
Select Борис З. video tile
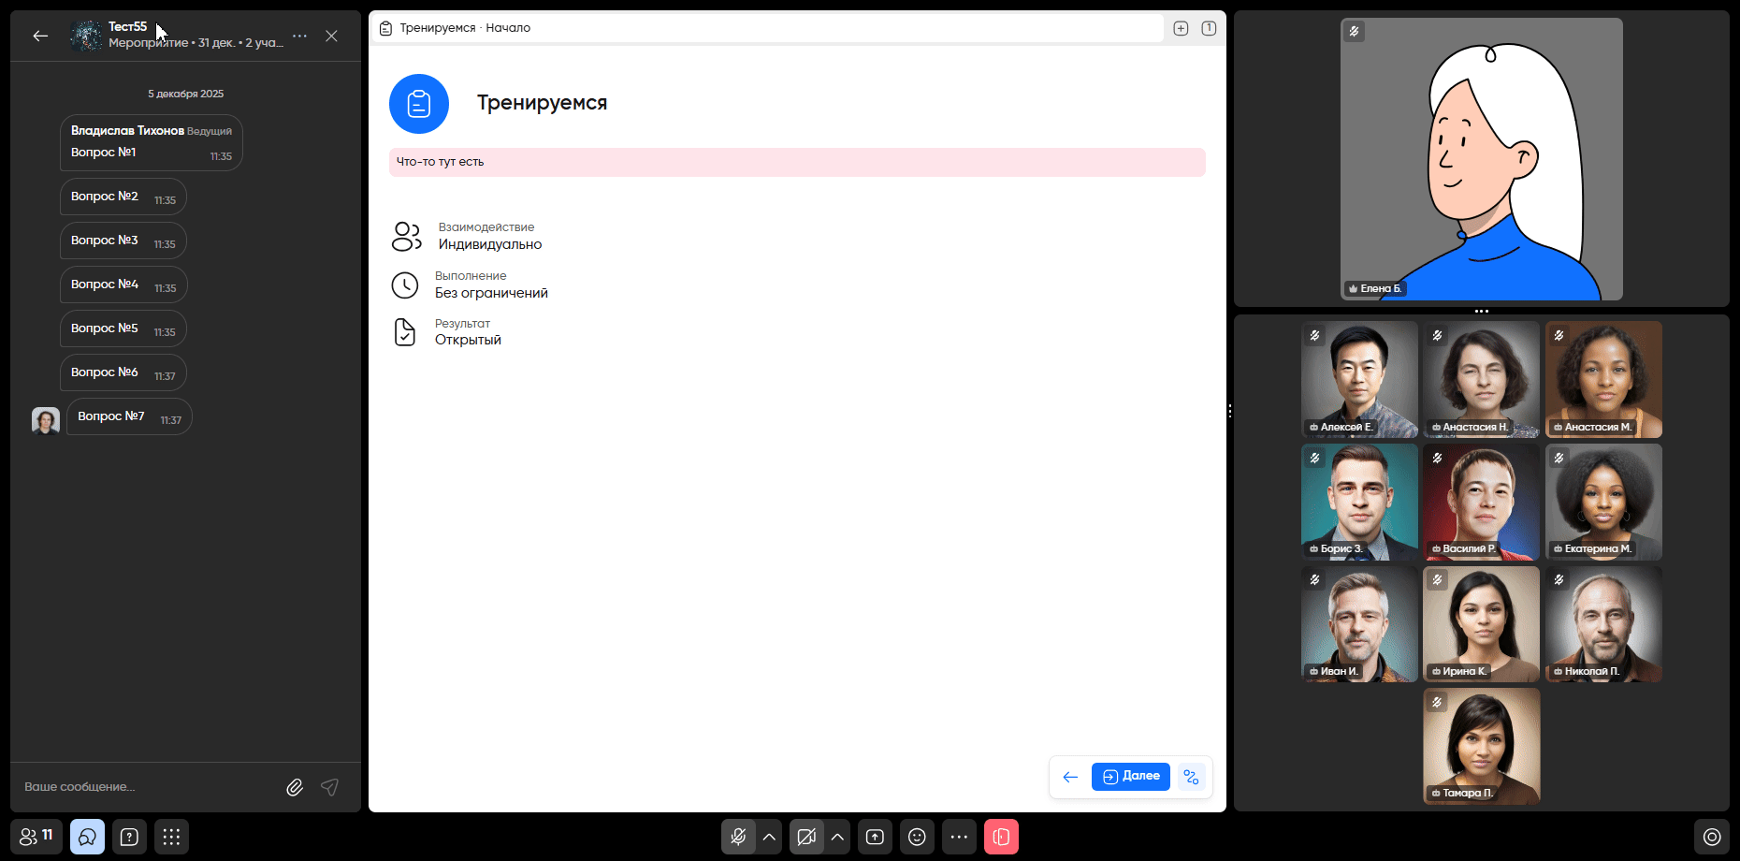tap(1359, 503)
